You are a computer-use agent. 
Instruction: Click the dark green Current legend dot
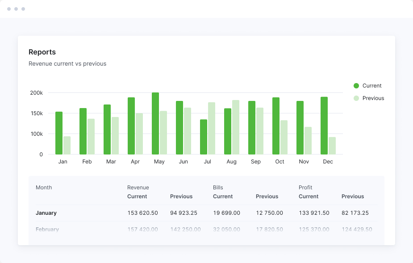pyautogui.click(x=356, y=86)
